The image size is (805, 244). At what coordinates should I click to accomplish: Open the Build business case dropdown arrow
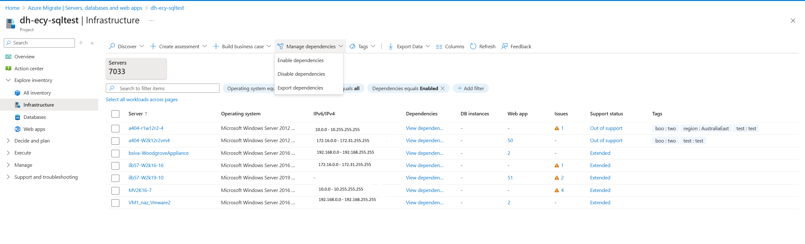269,46
